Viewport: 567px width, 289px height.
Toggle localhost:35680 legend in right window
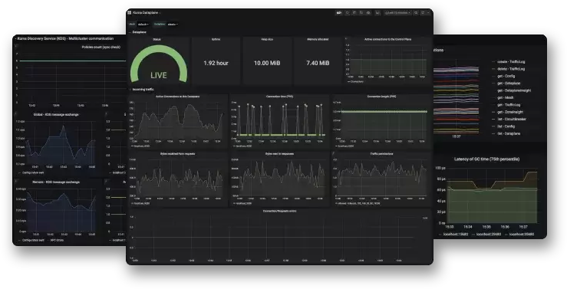519,235
